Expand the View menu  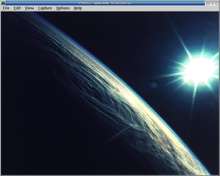pos(29,8)
